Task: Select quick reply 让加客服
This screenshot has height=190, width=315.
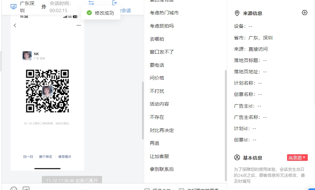Action: point(159,156)
